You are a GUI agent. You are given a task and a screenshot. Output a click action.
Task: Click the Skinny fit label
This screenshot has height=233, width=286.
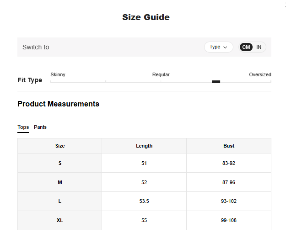(x=58, y=74)
